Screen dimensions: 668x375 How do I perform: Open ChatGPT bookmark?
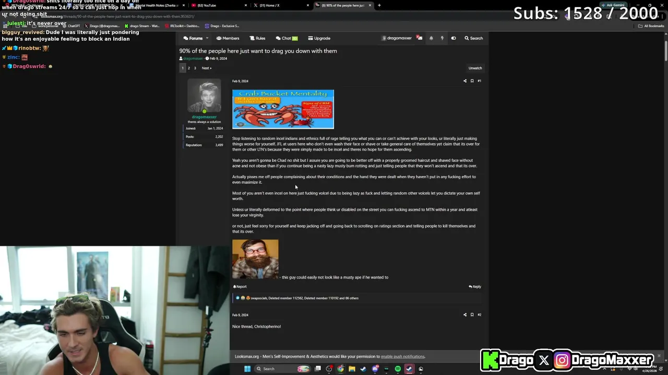73,26
